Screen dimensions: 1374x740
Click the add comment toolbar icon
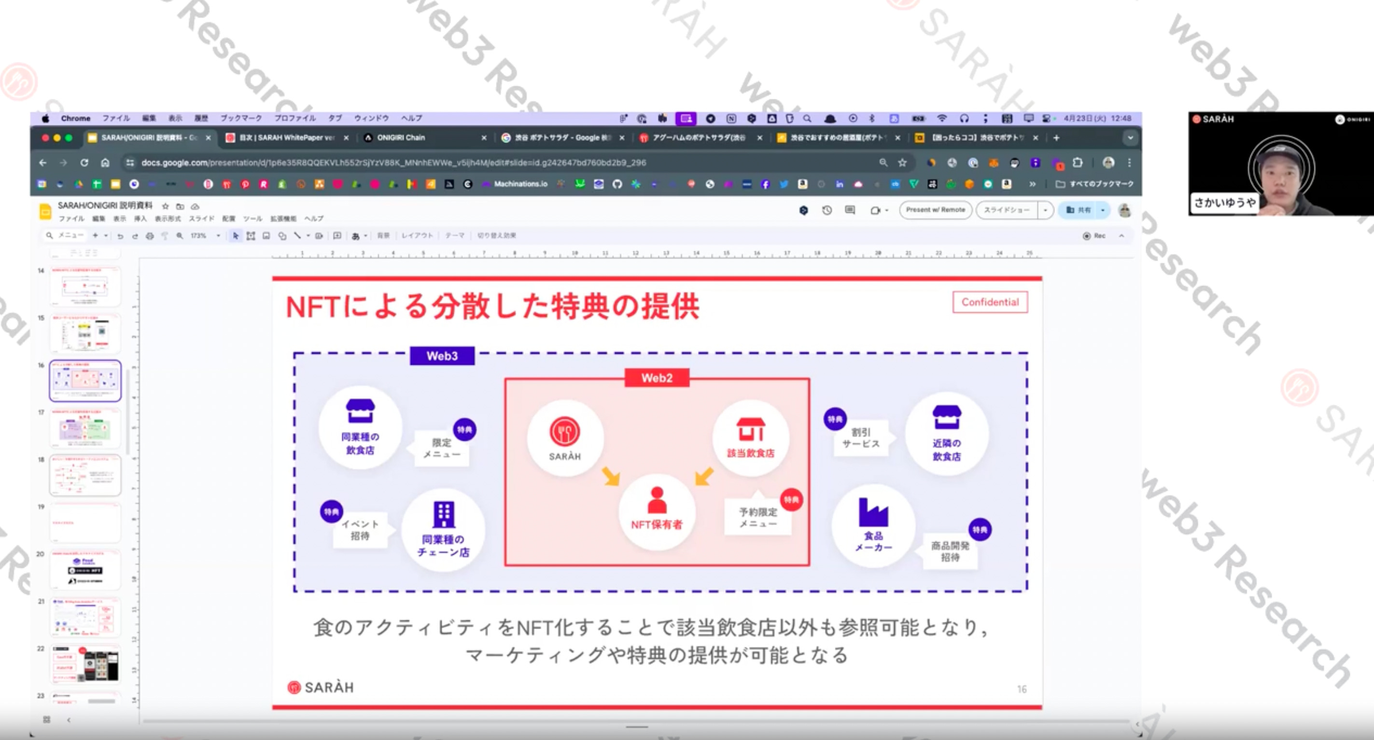[x=337, y=235]
